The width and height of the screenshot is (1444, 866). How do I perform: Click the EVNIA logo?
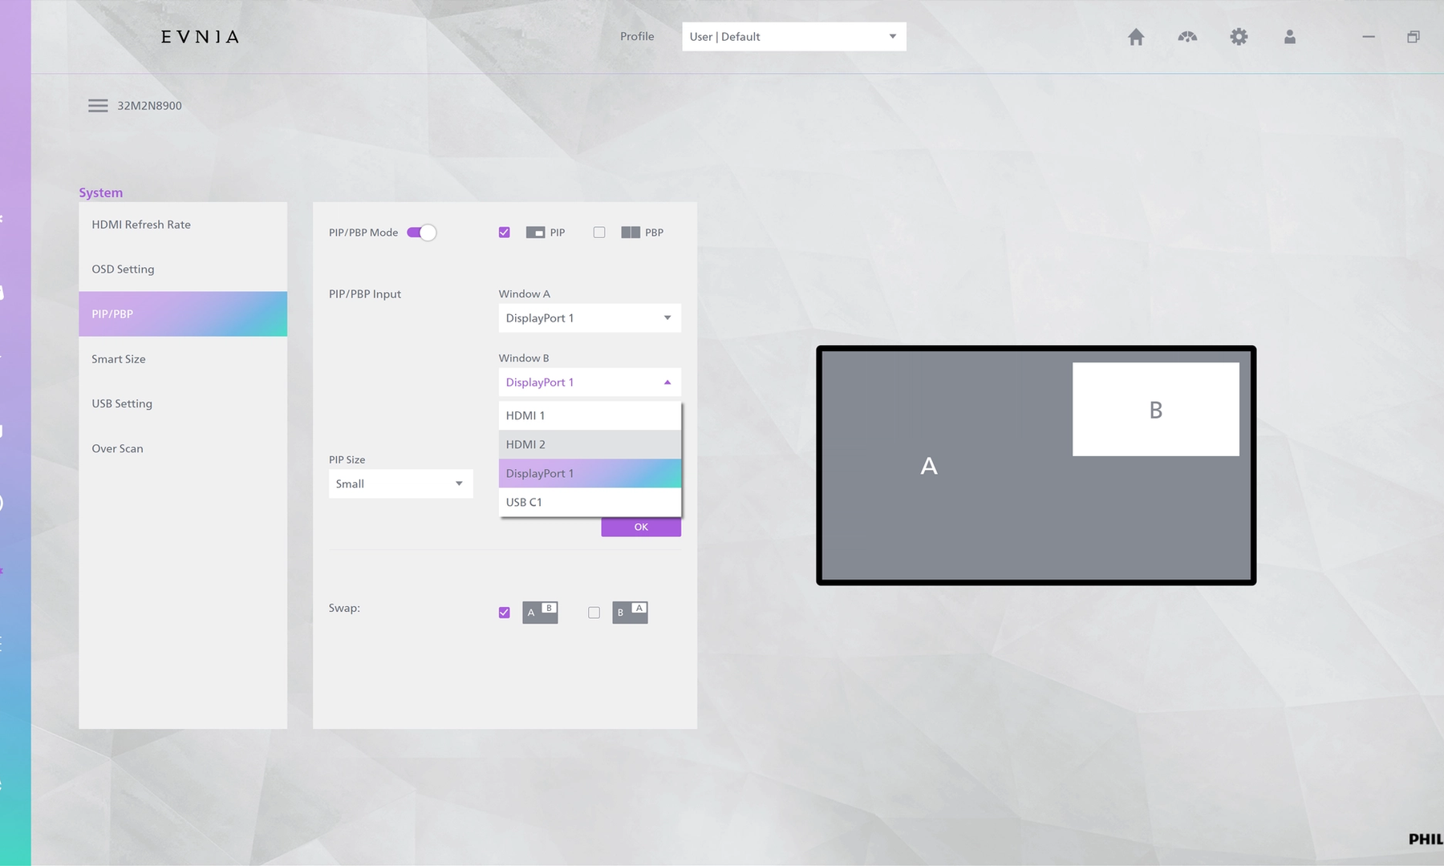click(200, 37)
